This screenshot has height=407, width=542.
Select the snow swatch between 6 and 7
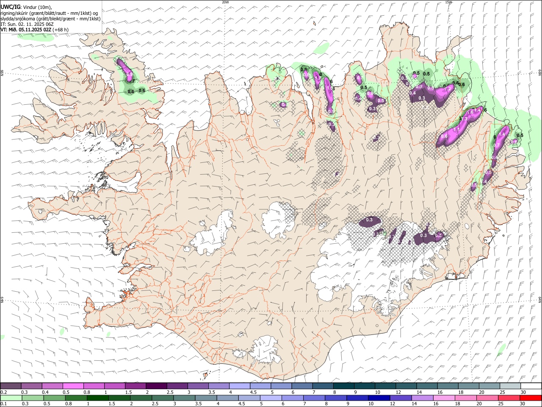pos(303,386)
